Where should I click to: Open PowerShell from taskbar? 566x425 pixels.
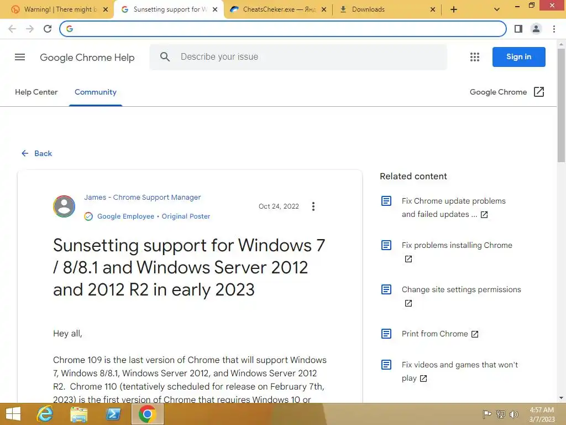coord(113,414)
